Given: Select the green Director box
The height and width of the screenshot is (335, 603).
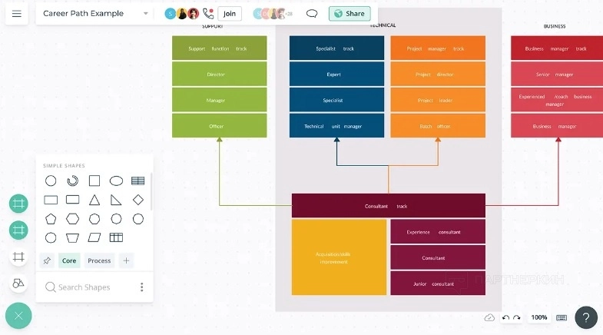Looking at the screenshot, I should point(219,75).
